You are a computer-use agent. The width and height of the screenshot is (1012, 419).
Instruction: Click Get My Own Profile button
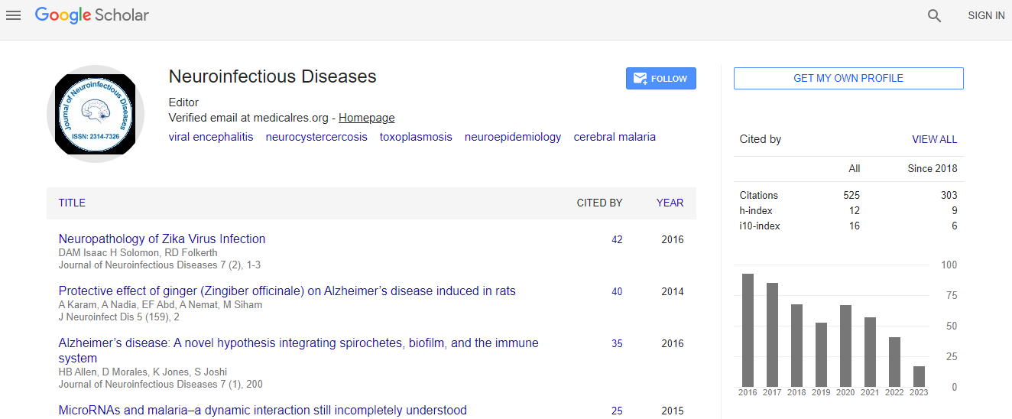click(x=848, y=78)
